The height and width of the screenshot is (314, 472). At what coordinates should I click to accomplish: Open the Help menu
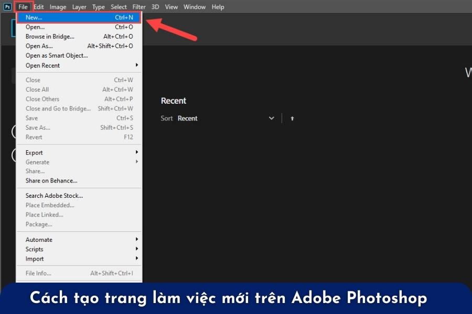point(218,7)
